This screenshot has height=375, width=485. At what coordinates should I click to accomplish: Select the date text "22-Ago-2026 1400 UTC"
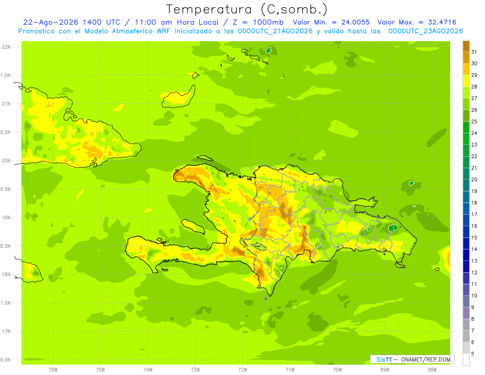click(x=72, y=23)
